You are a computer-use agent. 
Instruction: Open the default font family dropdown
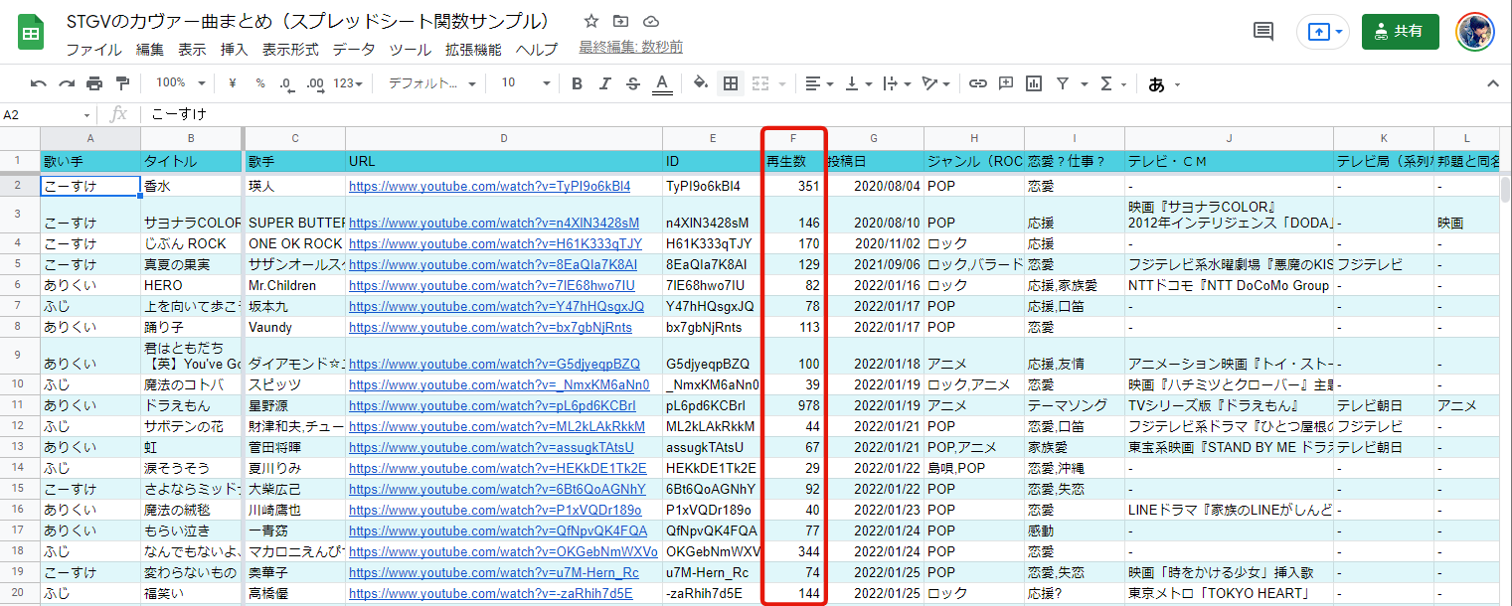pos(431,83)
